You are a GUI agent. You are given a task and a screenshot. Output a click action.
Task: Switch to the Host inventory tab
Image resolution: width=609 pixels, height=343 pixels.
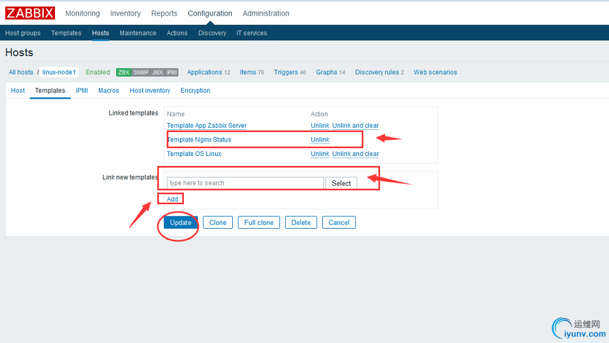click(150, 90)
